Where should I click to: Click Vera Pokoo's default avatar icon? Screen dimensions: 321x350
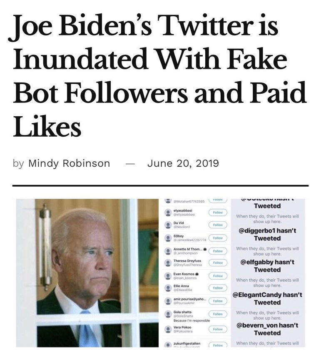tap(168, 329)
